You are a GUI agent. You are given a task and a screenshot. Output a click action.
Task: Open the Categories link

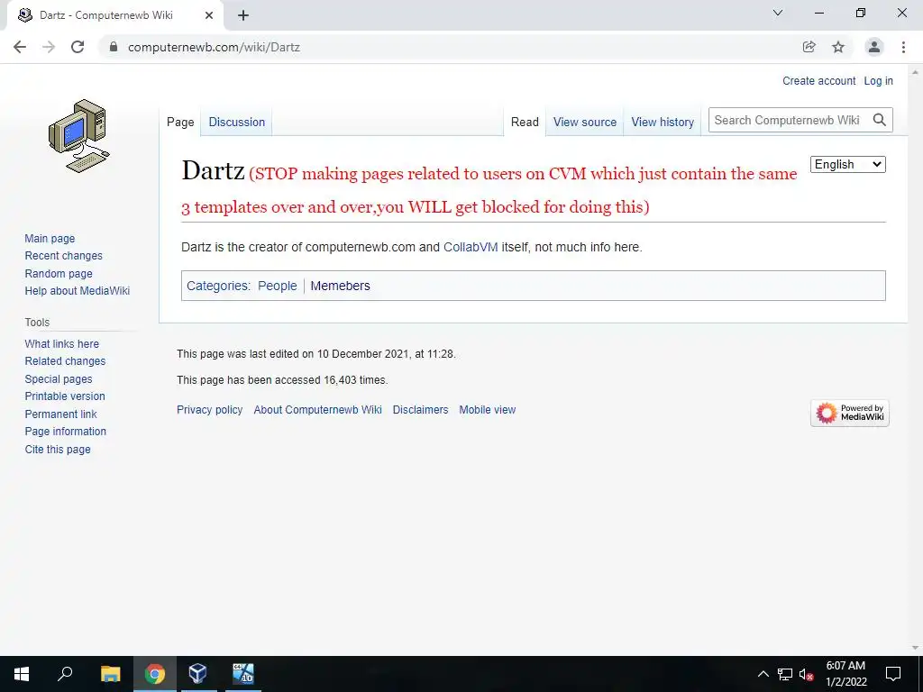click(217, 286)
